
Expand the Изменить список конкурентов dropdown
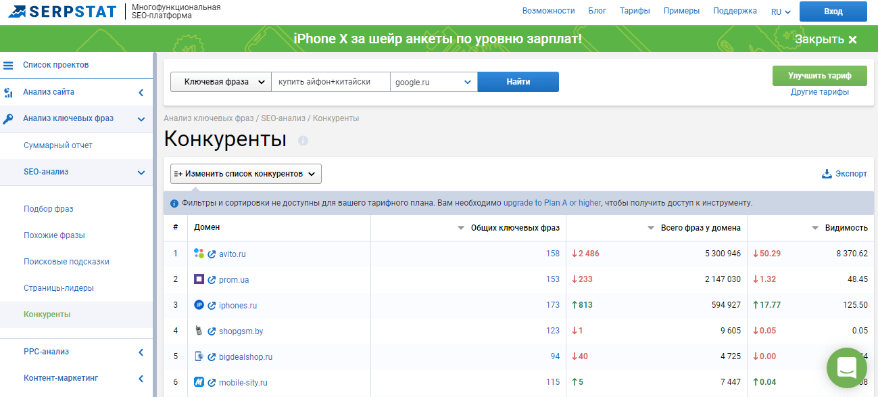pos(245,173)
